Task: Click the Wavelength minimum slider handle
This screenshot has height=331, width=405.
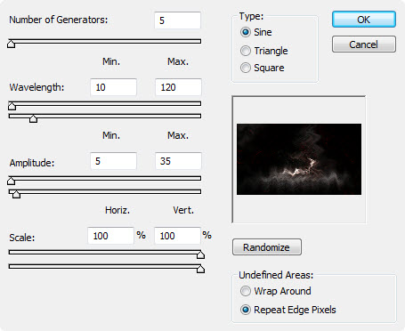Action: (x=12, y=106)
